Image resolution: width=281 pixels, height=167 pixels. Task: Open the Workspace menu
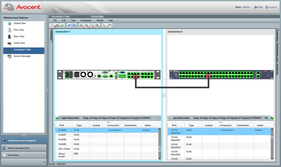click(x=86, y=20)
